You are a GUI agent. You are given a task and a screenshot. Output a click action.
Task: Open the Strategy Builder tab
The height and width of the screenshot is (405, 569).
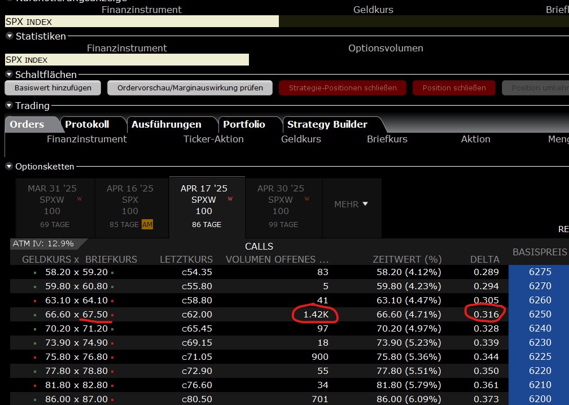[327, 124]
